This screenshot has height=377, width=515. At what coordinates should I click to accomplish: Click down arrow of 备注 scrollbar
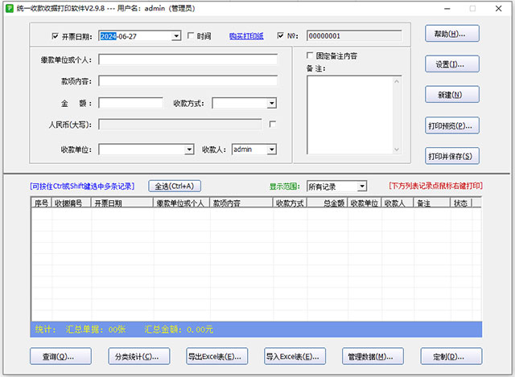397,150
